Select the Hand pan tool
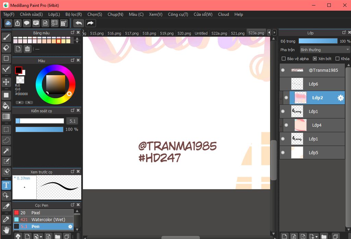Screen dimensions: 351x239 coord(6,230)
